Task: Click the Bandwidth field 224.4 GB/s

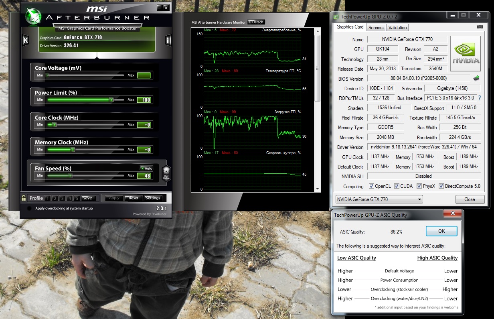Action: click(x=460, y=137)
